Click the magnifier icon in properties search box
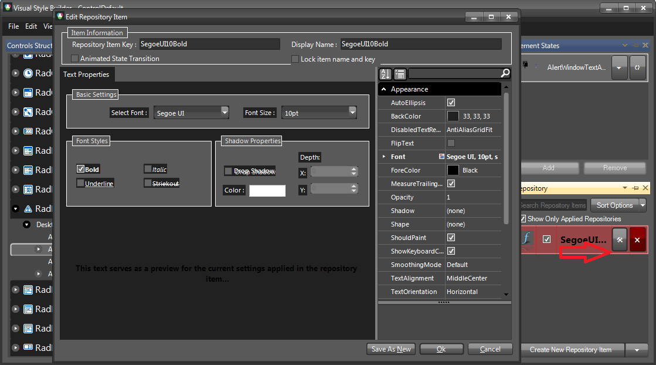Viewport: 656px width, 365px height. point(504,73)
